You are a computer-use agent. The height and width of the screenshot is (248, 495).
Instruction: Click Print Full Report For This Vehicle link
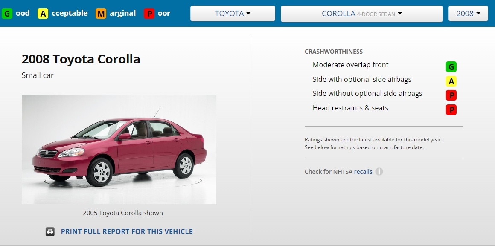tap(127, 231)
